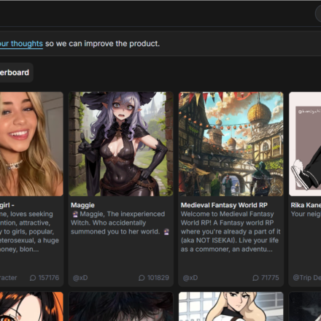Viewport: 321px width, 321px height.
Task: Open Medieval Fantasy World RP image
Action: coord(231,144)
